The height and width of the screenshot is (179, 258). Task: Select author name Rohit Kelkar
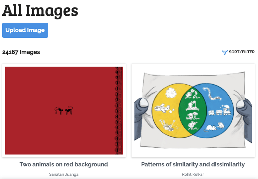[193, 174]
